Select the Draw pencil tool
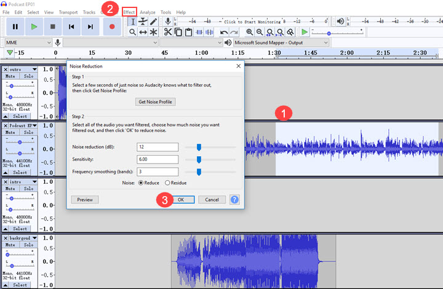443x289 pixels. tap(153, 22)
